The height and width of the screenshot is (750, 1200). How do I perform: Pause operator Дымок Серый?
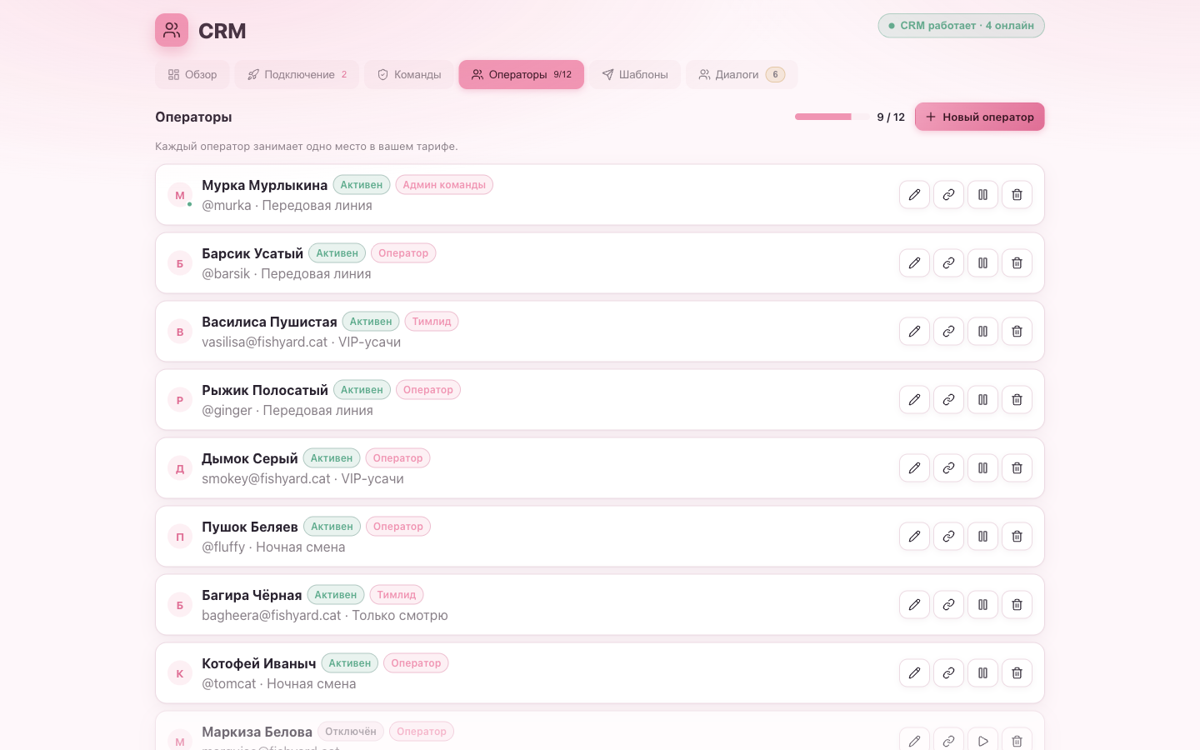pos(982,468)
